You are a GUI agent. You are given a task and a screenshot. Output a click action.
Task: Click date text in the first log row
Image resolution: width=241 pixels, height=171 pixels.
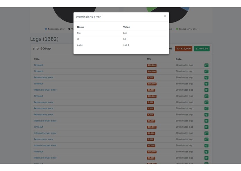pyautogui.click(x=184, y=65)
